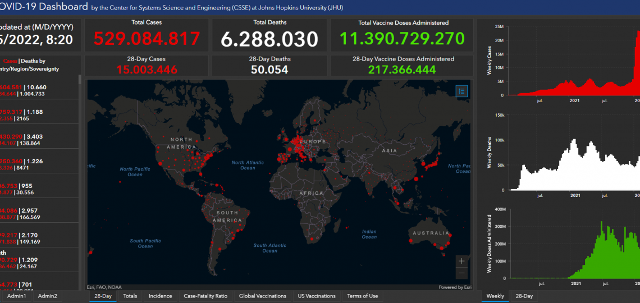This screenshot has height=303, width=640.
Task: Click Total Cases value 529.084.817
Action: coord(147,39)
